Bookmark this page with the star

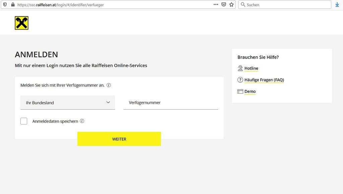(231, 5)
